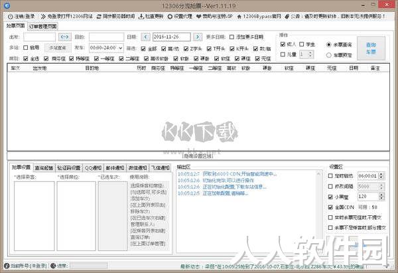Select the lower radio button beside 儿童 row
Screen dimensions: 398x273
[329, 55]
